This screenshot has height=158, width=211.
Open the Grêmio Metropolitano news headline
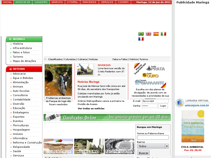pos(101,102)
